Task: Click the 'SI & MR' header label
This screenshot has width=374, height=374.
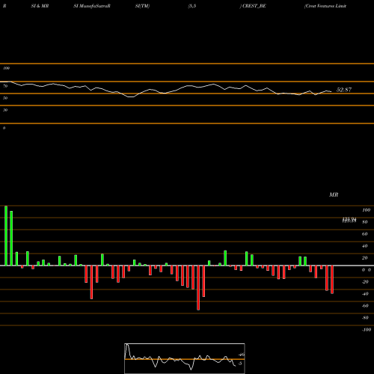Action: click(x=40, y=6)
